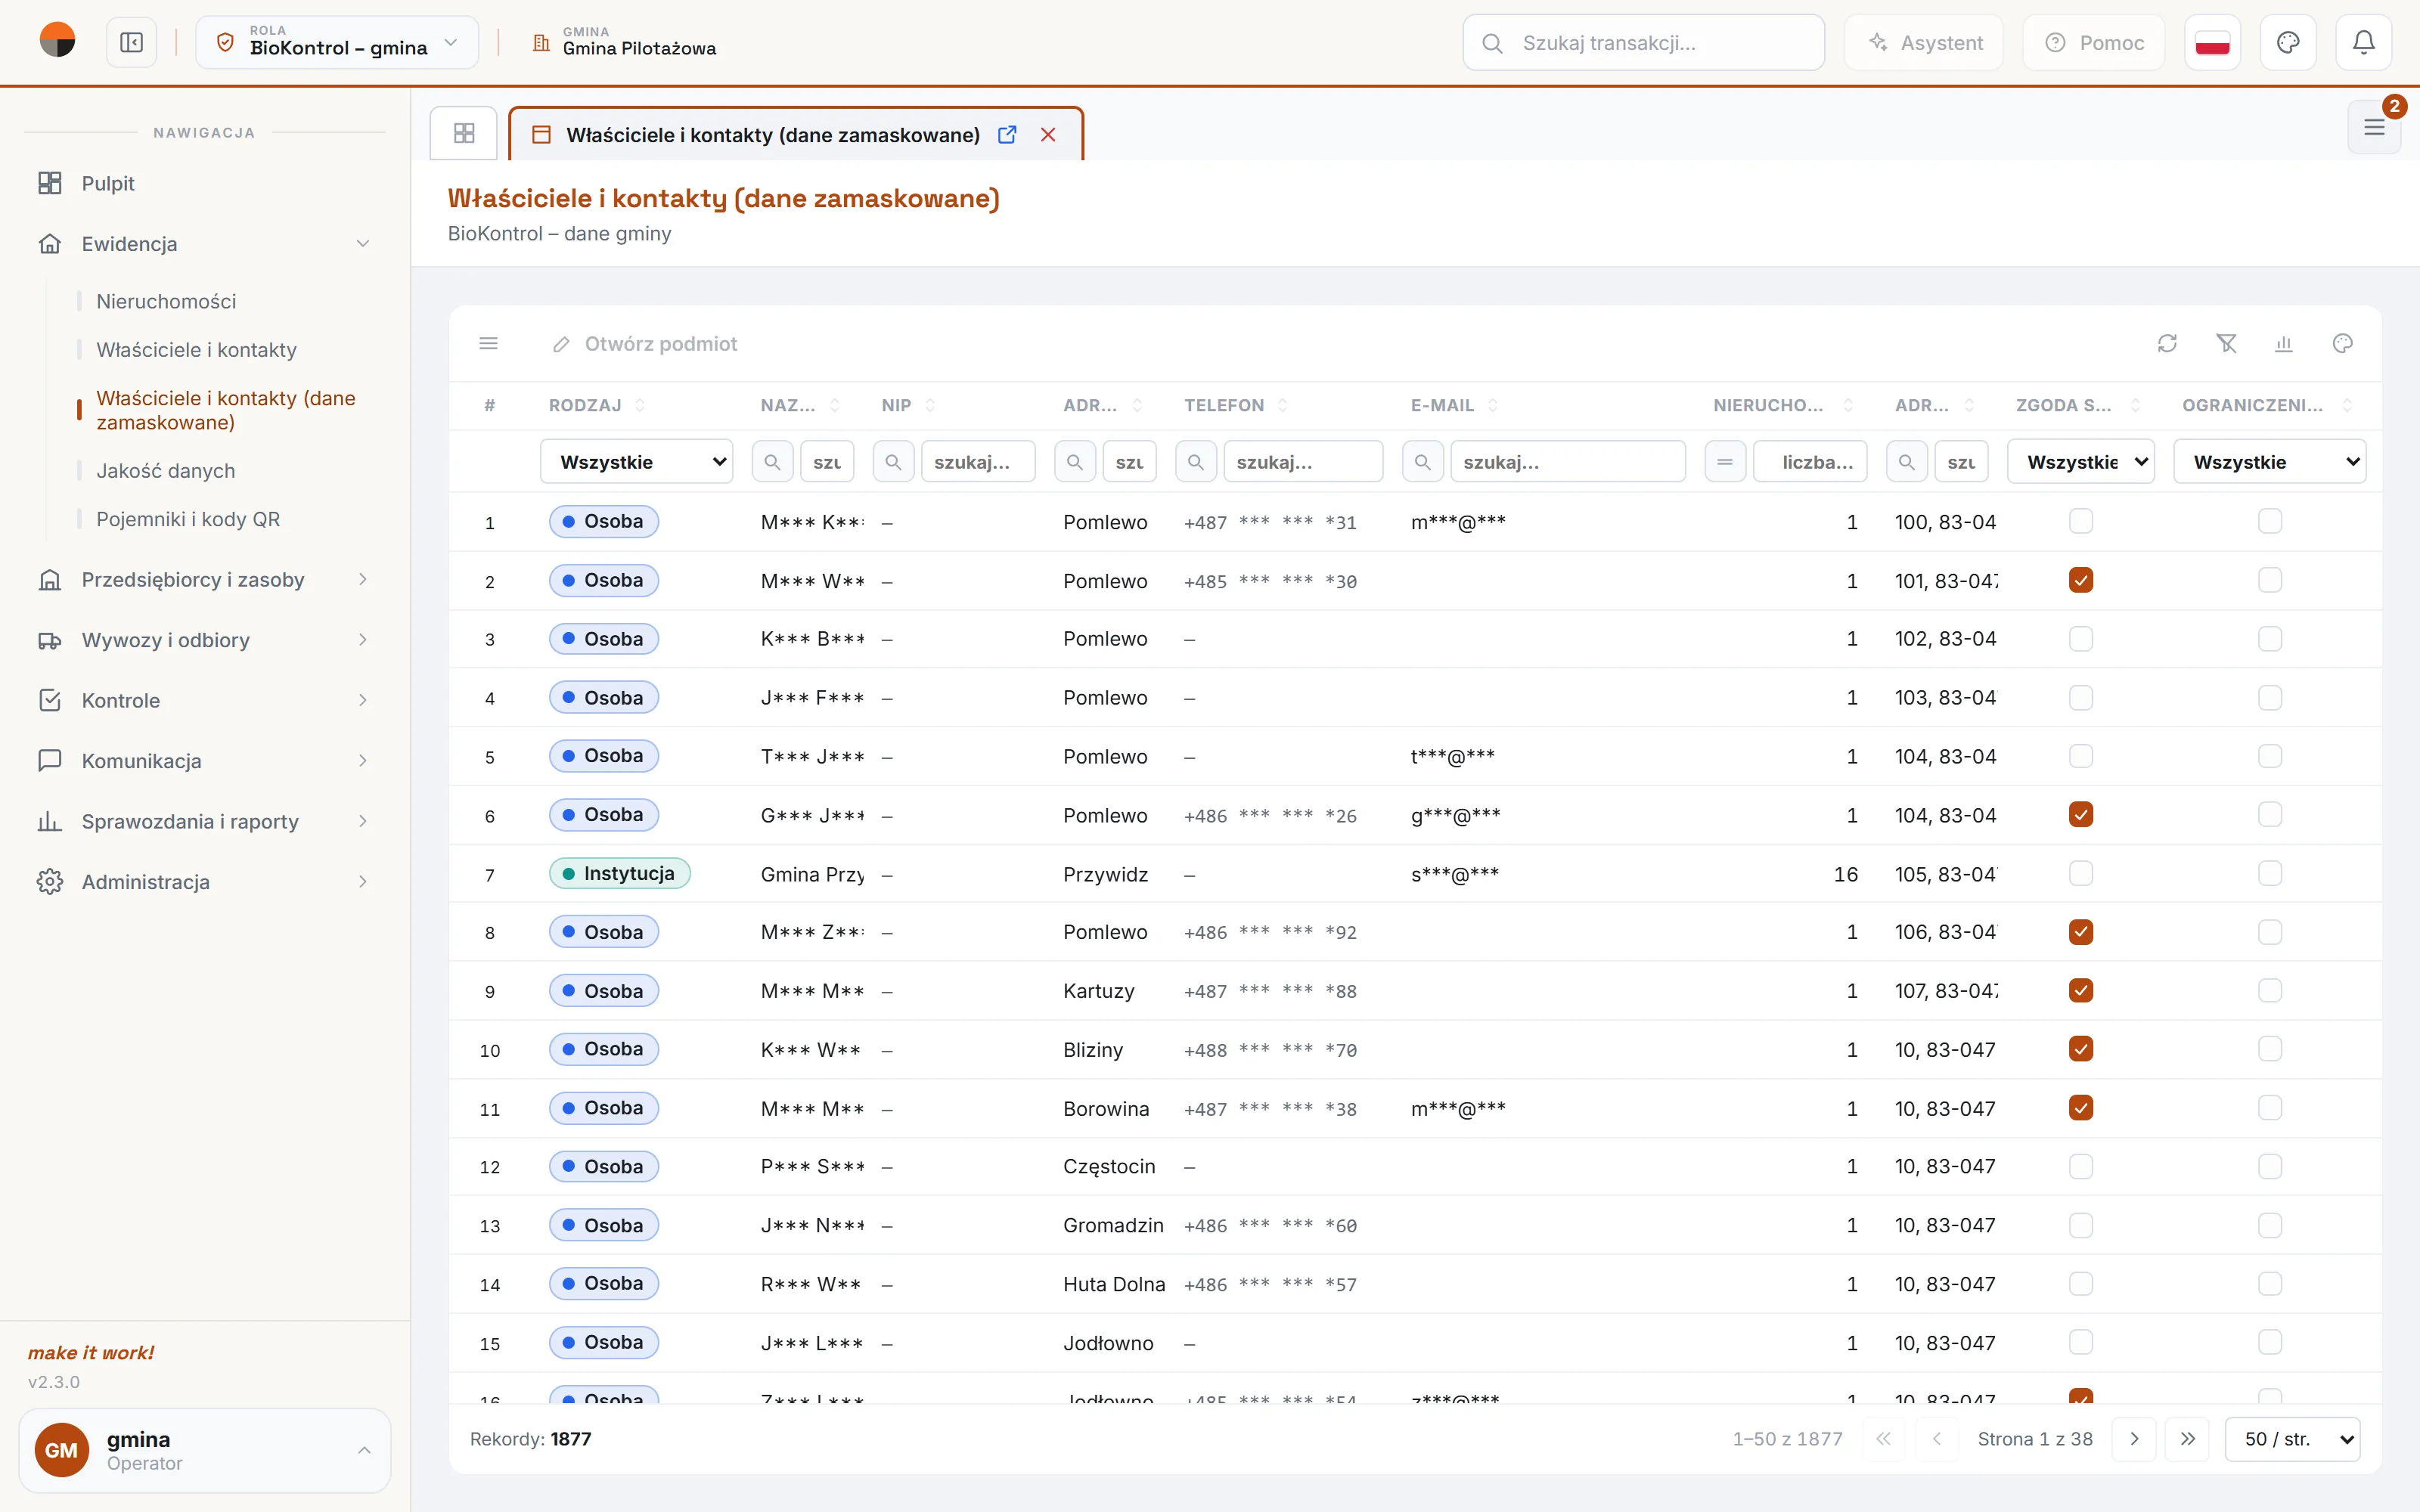Clear the table filters icon
The height and width of the screenshot is (1512, 2420).
[x=2226, y=344]
